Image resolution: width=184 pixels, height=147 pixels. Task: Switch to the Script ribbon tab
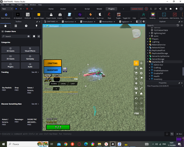87,9
